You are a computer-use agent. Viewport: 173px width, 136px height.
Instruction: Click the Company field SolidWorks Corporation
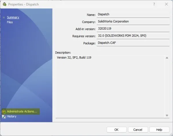[x=133, y=22]
